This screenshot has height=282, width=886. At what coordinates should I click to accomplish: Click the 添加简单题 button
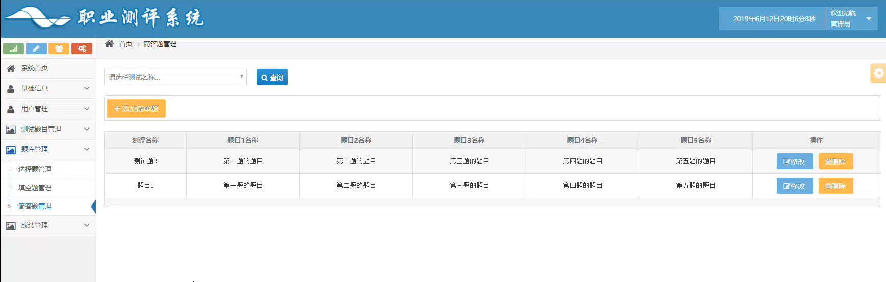pyautogui.click(x=136, y=109)
